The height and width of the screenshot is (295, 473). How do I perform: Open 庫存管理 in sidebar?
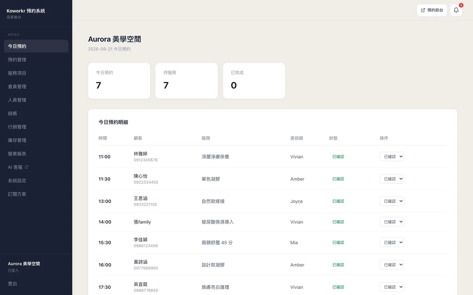pyautogui.click(x=36, y=140)
